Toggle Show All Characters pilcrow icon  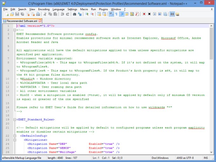pos(116,14)
